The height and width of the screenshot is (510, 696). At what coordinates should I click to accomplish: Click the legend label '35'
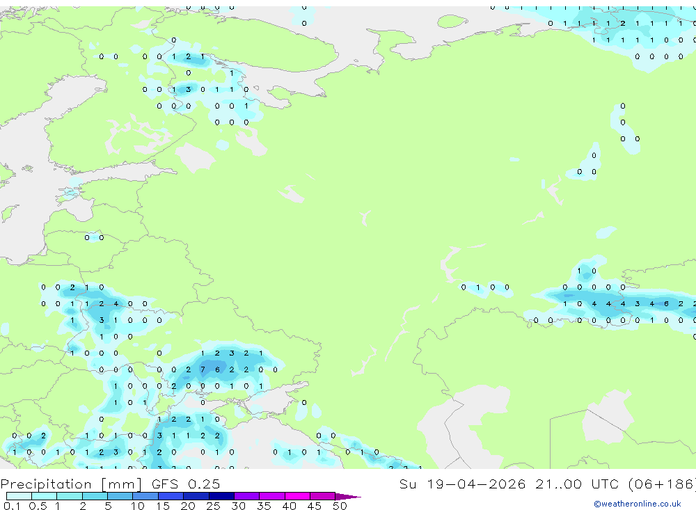pyautogui.click(x=264, y=506)
